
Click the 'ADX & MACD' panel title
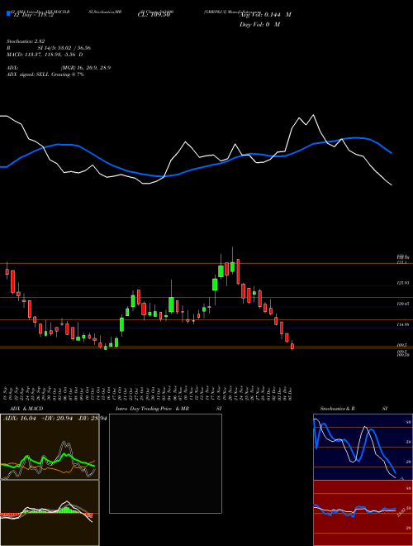tap(26, 409)
